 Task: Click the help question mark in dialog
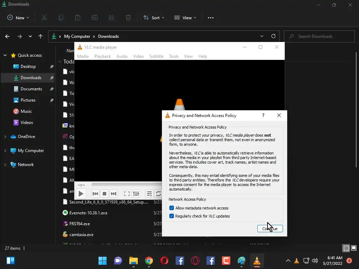click(x=263, y=115)
